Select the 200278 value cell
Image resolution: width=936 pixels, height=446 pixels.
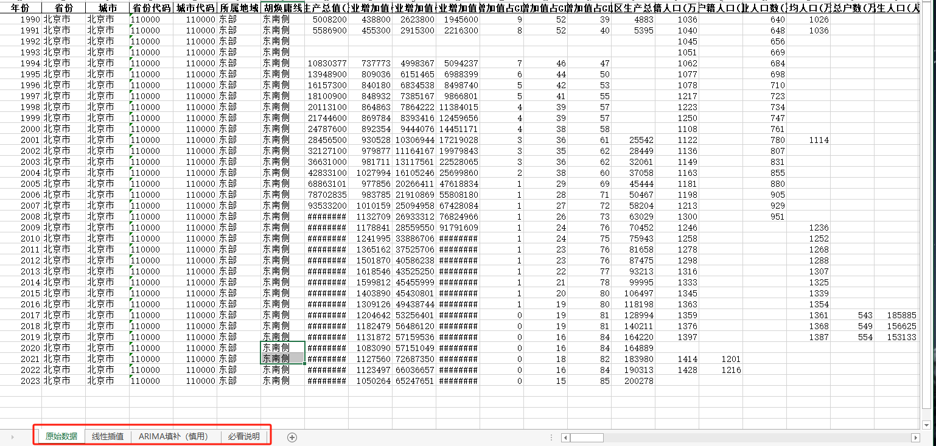[x=633, y=381]
